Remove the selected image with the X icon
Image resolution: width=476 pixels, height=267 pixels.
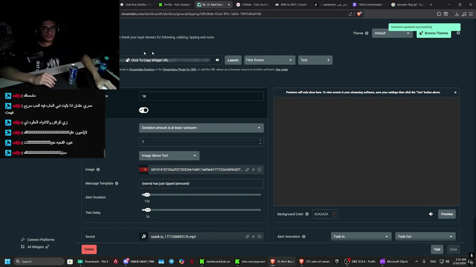click(253, 169)
